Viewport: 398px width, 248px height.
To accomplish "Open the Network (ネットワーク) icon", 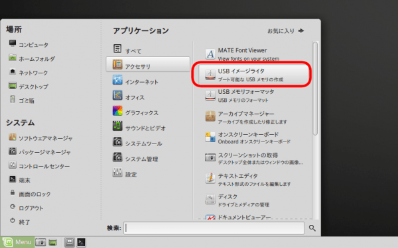I will tap(12, 72).
